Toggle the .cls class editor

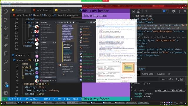[170, 79]
